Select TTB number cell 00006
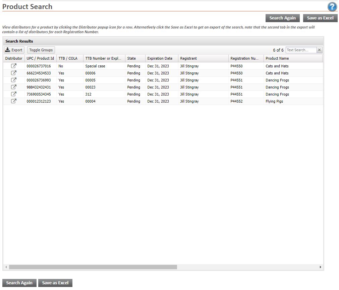Viewport: 339px width, 290px height. tap(104, 73)
